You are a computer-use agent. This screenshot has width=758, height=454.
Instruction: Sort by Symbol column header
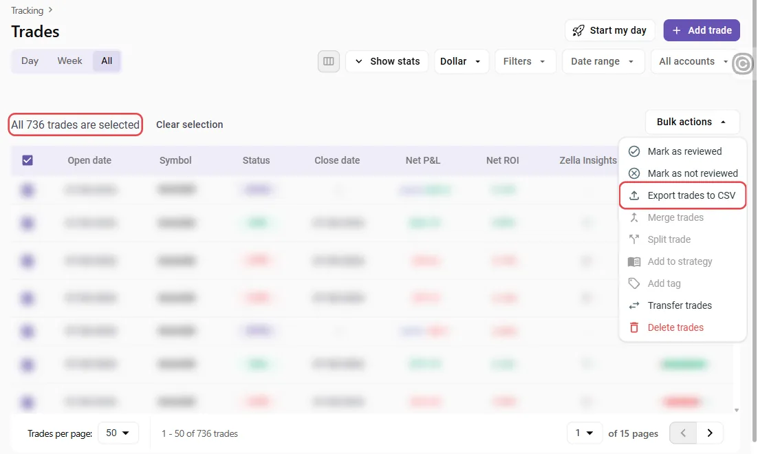tap(175, 160)
